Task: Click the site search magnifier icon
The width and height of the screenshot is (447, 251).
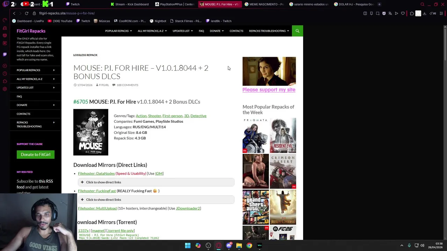Action: (x=298, y=31)
